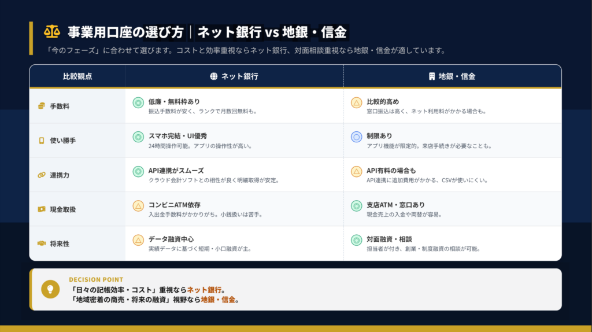The image size is (592, 332).
Task: Click the orange triangle icon beside 比較的高め
Action: (357, 103)
